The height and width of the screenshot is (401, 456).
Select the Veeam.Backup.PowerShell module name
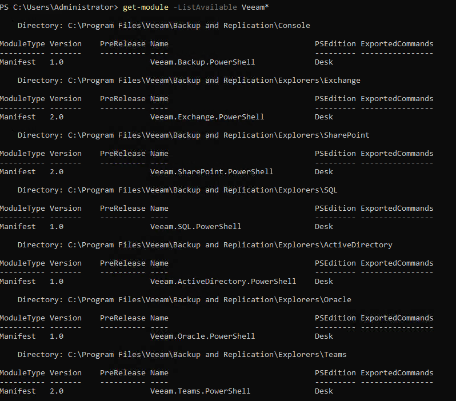coord(202,62)
